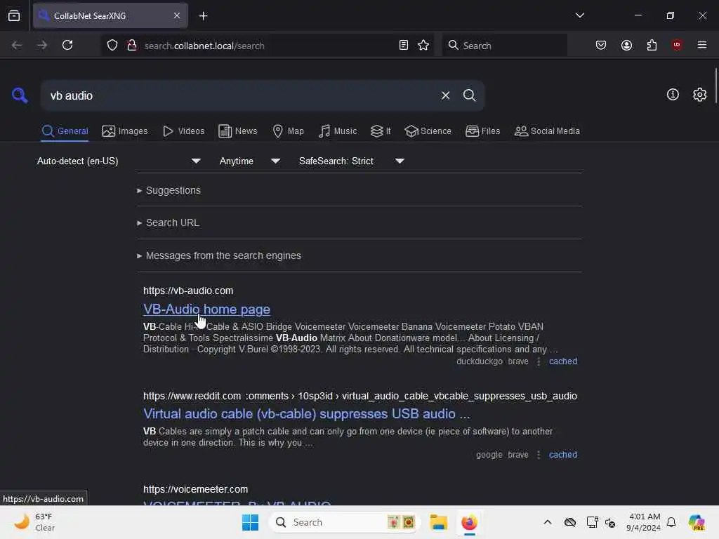This screenshot has height=539, width=719.
Task: Open extensions puzzle icon
Action: pos(652,46)
